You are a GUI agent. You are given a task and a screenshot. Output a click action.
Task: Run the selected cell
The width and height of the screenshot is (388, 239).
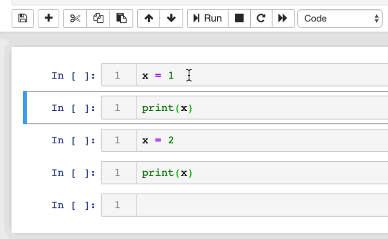tap(208, 18)
